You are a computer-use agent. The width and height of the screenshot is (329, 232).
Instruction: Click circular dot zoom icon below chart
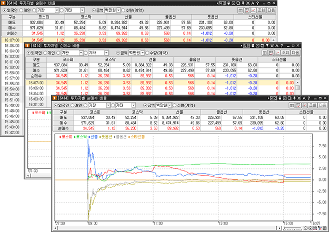pos(311,228)
